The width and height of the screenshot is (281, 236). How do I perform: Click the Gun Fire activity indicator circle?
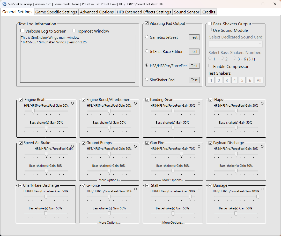click(199, 146)
